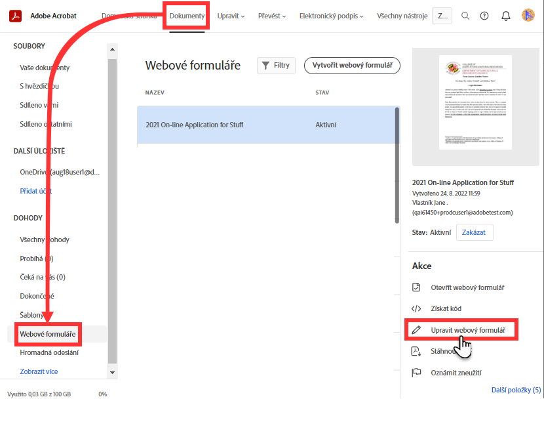Select Webové formuláře in sidebar
This screenshot has height=439, width=544.
(48, 334)
